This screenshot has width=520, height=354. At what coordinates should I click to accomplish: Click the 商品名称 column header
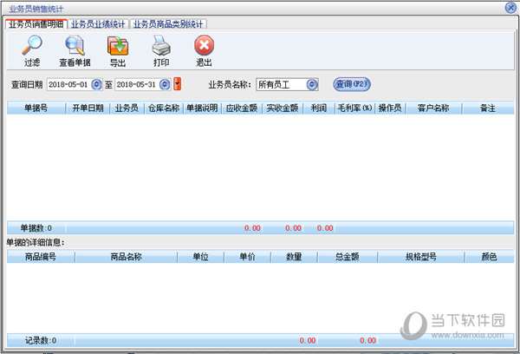(126, 257)
